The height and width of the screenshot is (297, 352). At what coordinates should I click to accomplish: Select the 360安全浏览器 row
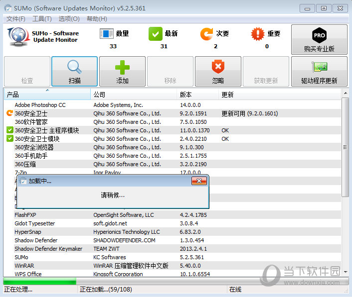pos(172,147)
